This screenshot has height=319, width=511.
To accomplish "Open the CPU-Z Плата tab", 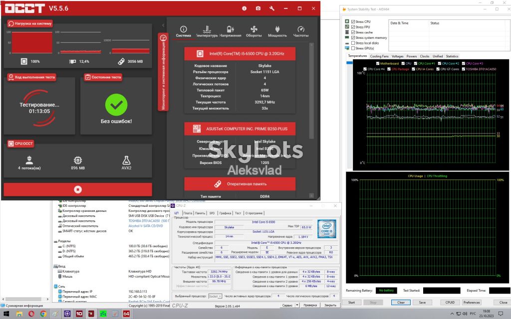I will click(188, 213).
